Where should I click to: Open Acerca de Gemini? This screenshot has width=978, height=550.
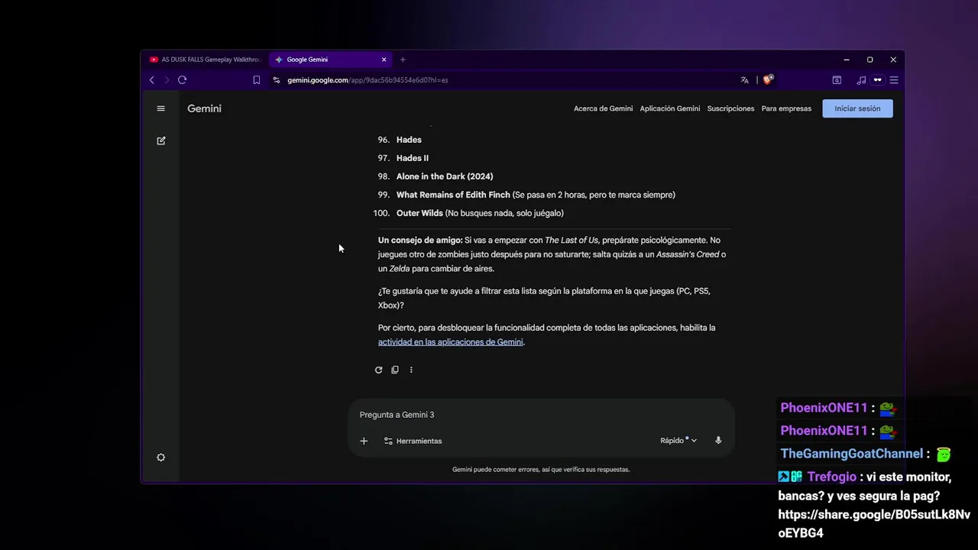point(603,108)
